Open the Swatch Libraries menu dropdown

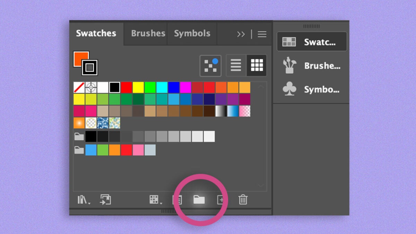click(84, 200)
